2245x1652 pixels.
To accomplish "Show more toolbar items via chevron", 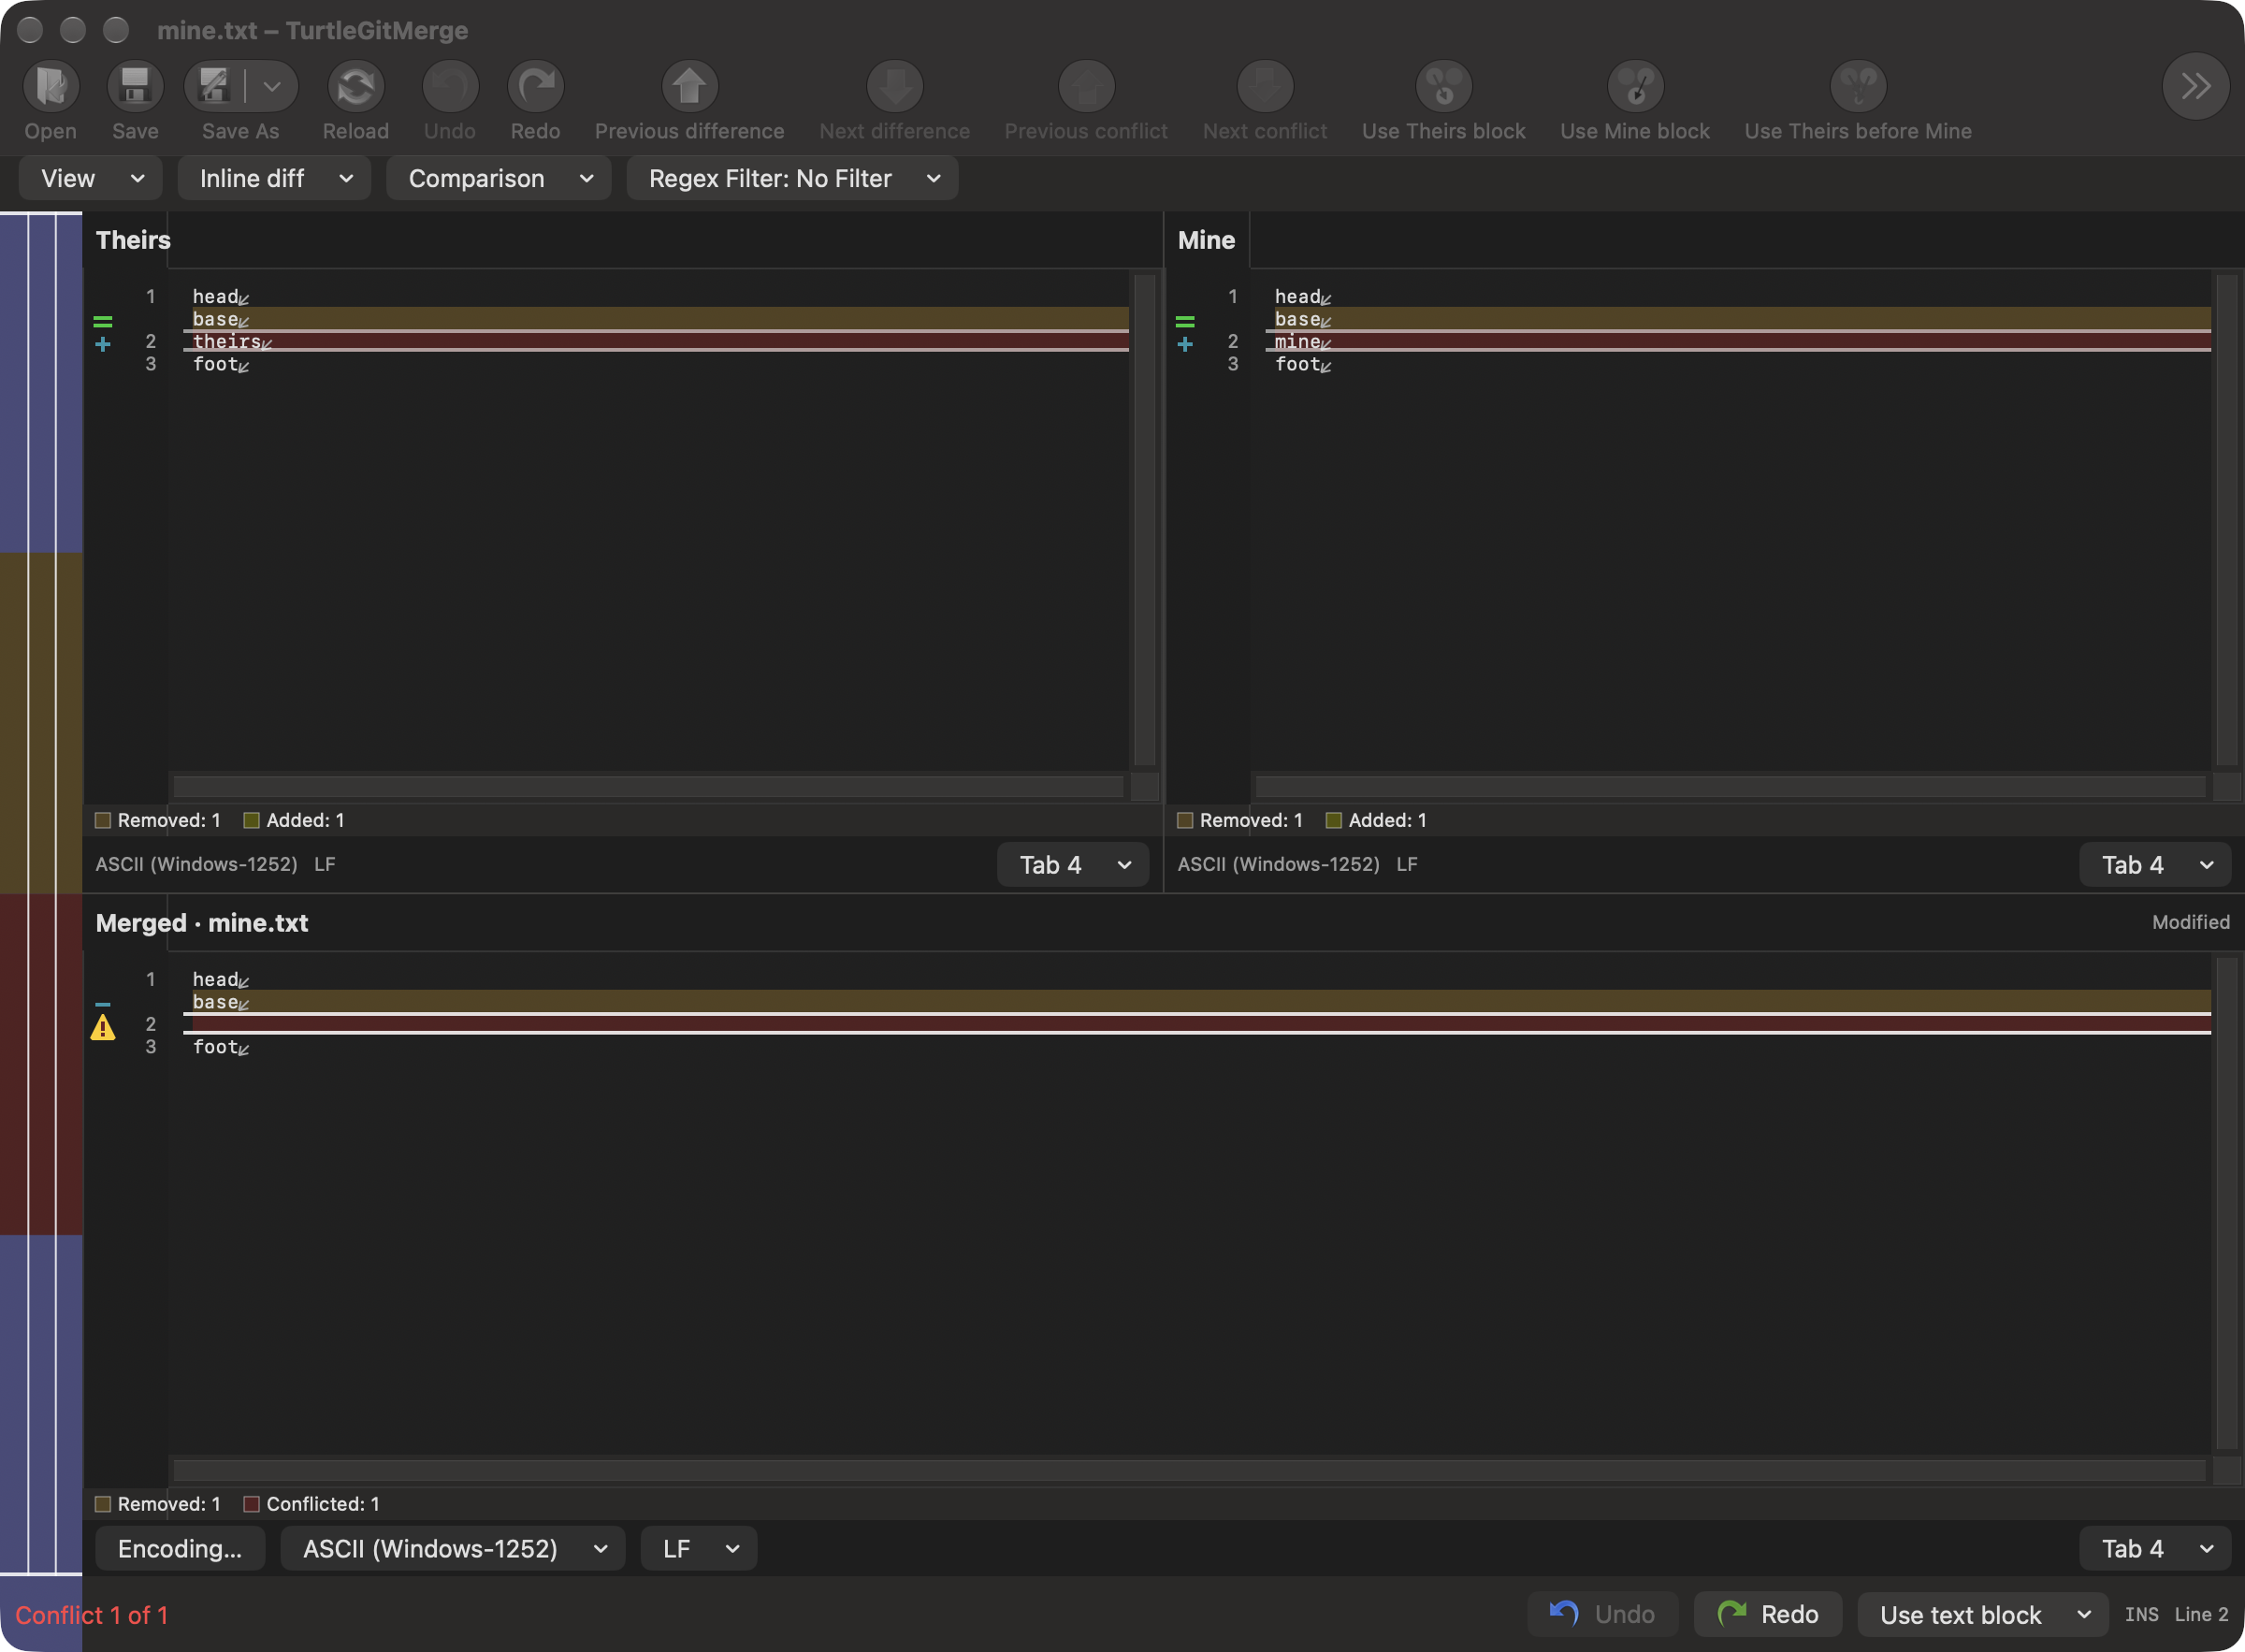I will pos(2196,86).
